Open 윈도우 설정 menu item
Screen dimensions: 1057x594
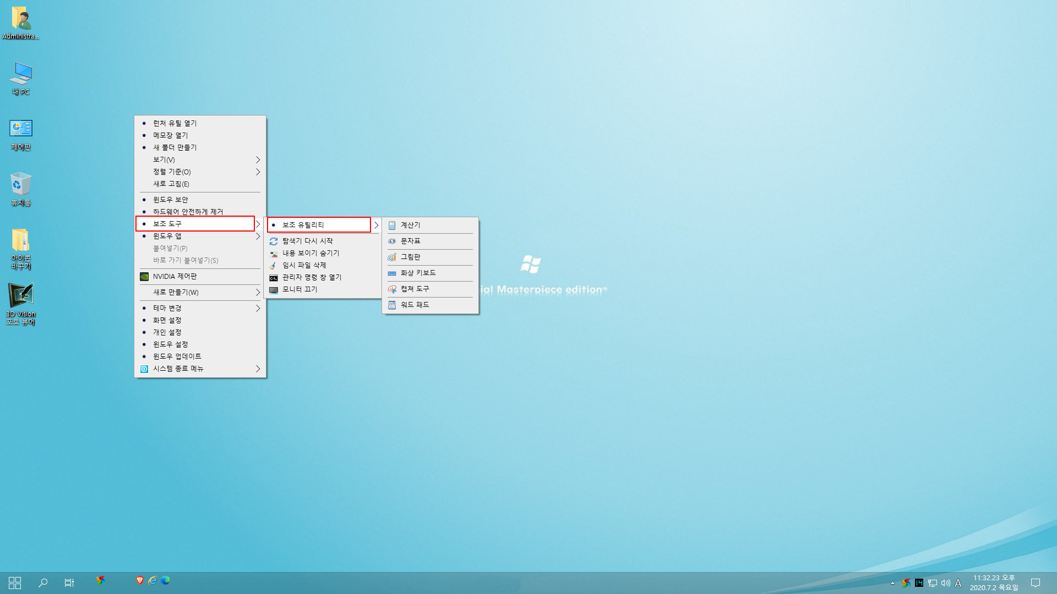[x=200, y=344]
